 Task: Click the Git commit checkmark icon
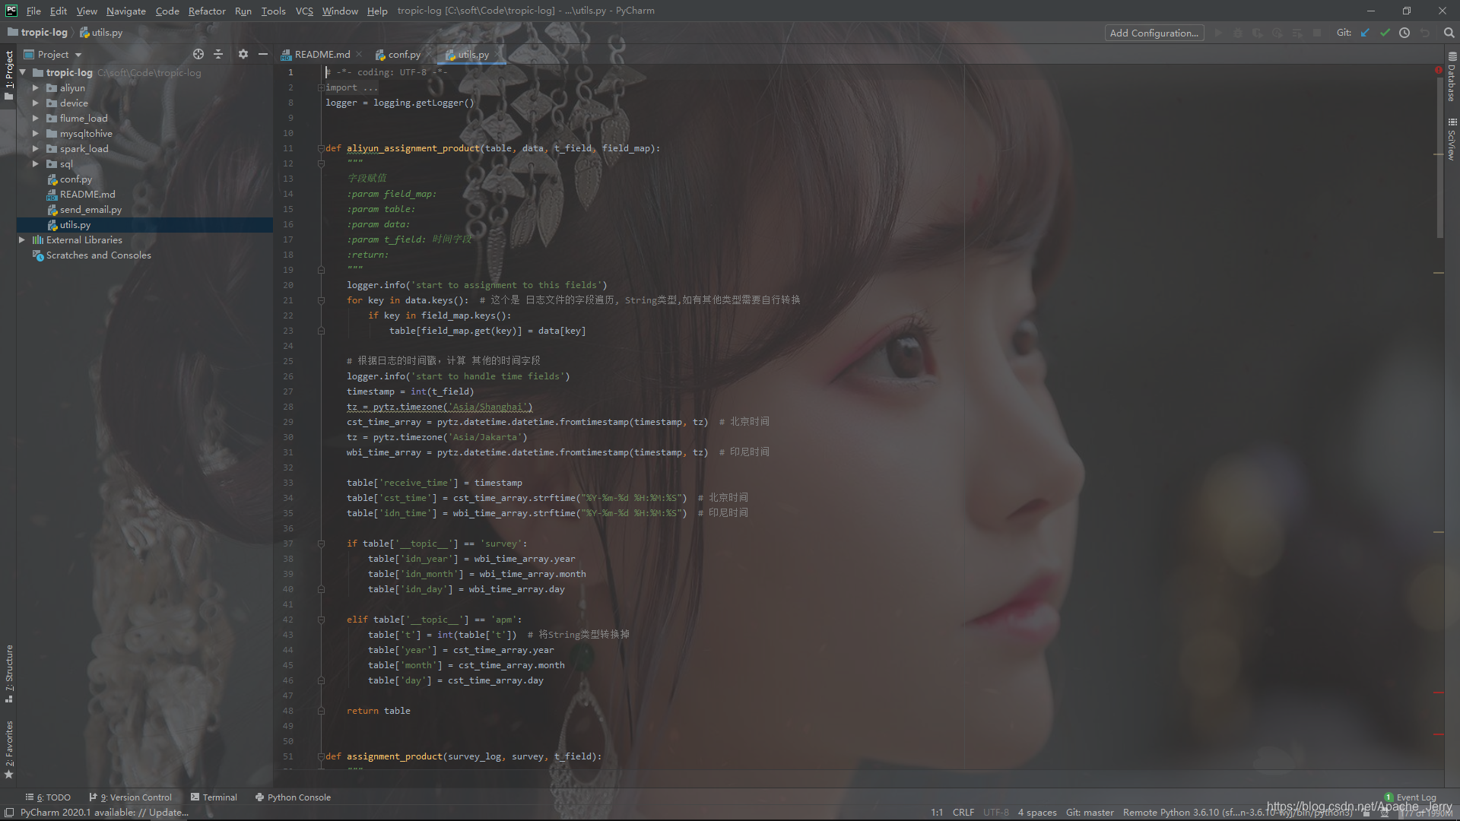coord(1385,33)
